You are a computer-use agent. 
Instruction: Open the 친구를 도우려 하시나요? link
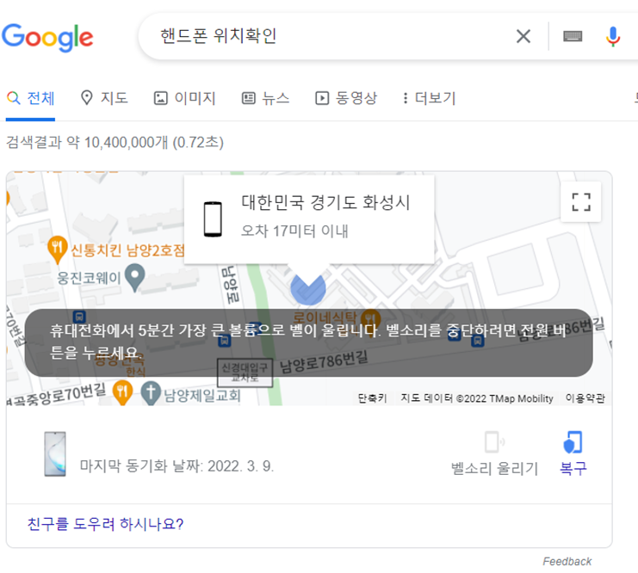[x=105, y=524]
